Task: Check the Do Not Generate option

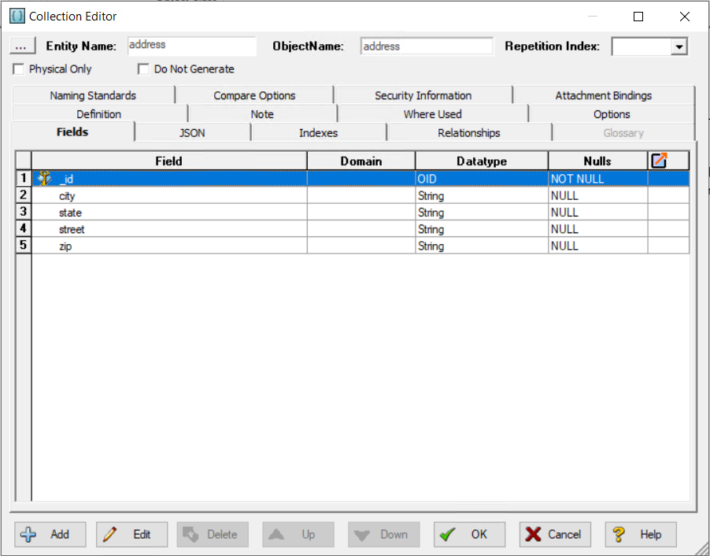Action: coord(143,69)
